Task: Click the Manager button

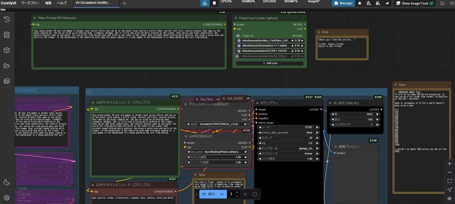Action: point(343,3)
